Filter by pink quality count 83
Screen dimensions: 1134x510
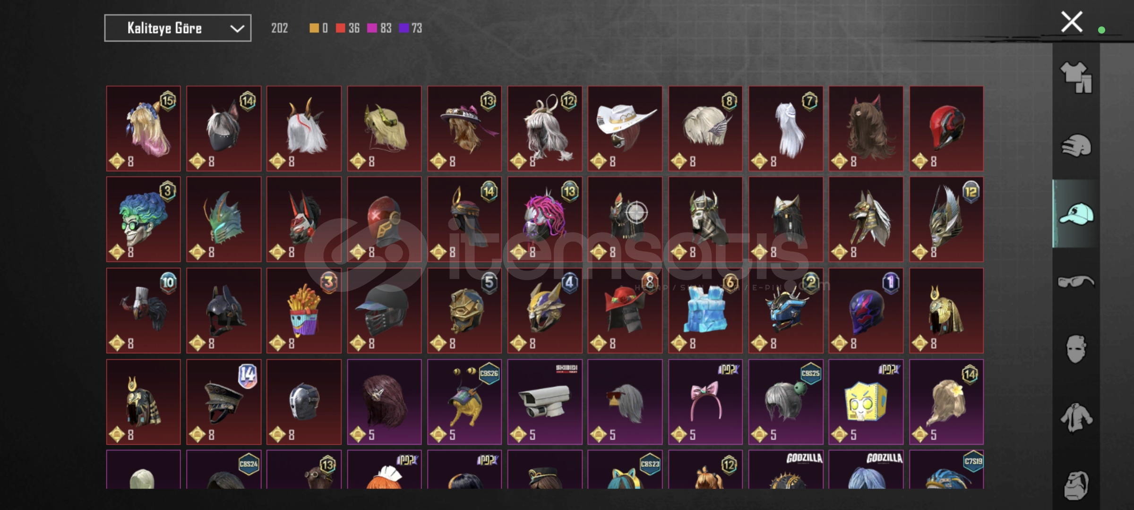pos(379,28)
